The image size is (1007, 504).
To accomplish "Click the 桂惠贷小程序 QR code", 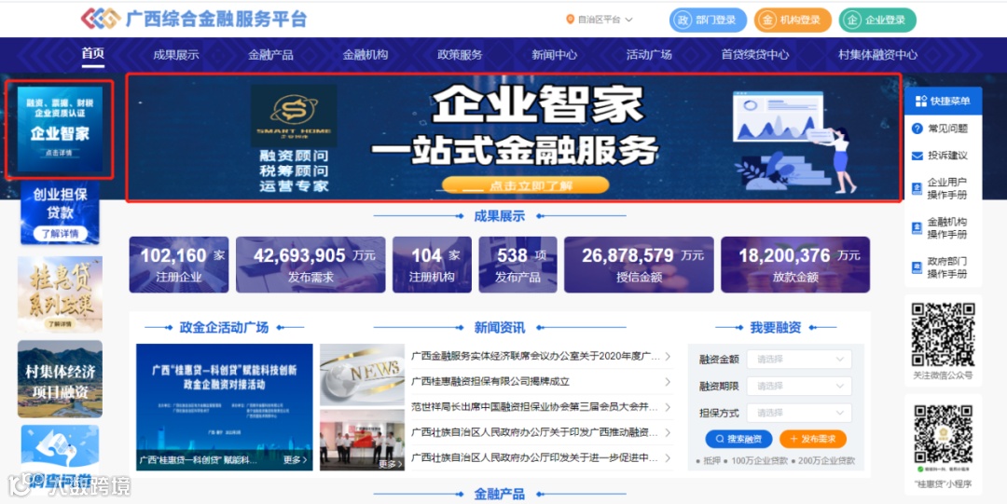I will 943,434.
